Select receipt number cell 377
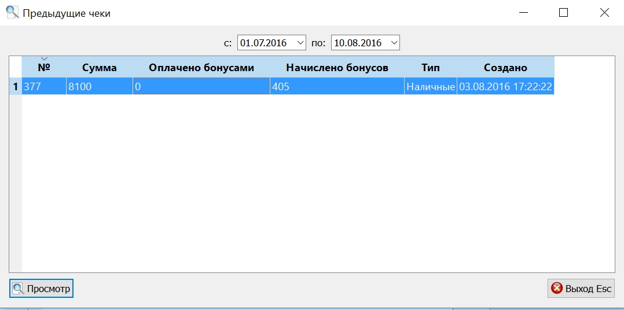Viewport: 624px width, 310px height. (x=44, y=87)
